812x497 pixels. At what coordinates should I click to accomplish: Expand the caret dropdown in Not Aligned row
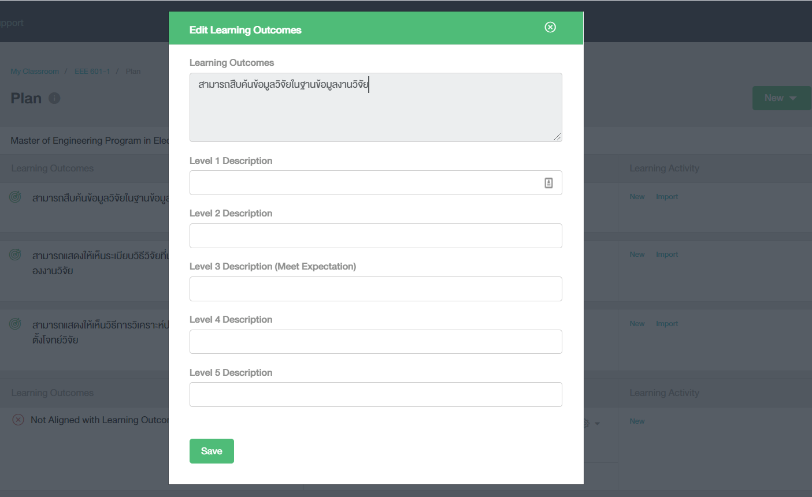pos(597,424)
